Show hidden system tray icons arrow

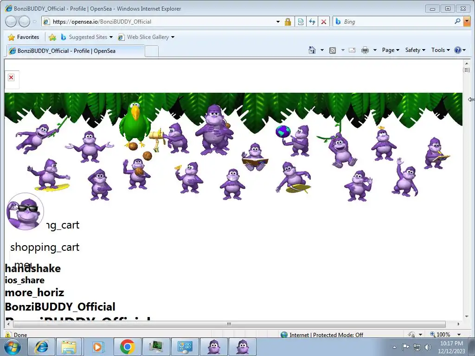394,347
